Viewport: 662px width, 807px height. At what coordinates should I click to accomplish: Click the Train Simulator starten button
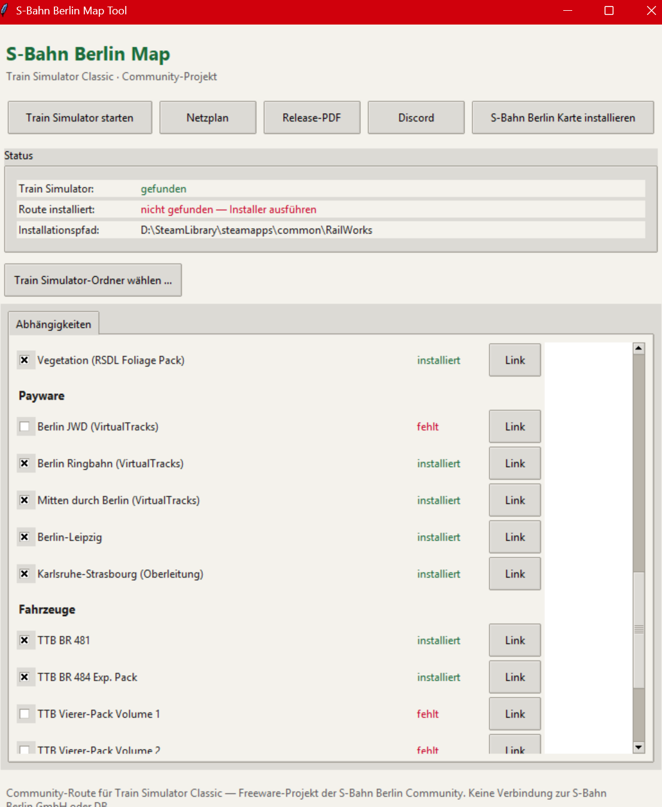[x=80, y=117]
